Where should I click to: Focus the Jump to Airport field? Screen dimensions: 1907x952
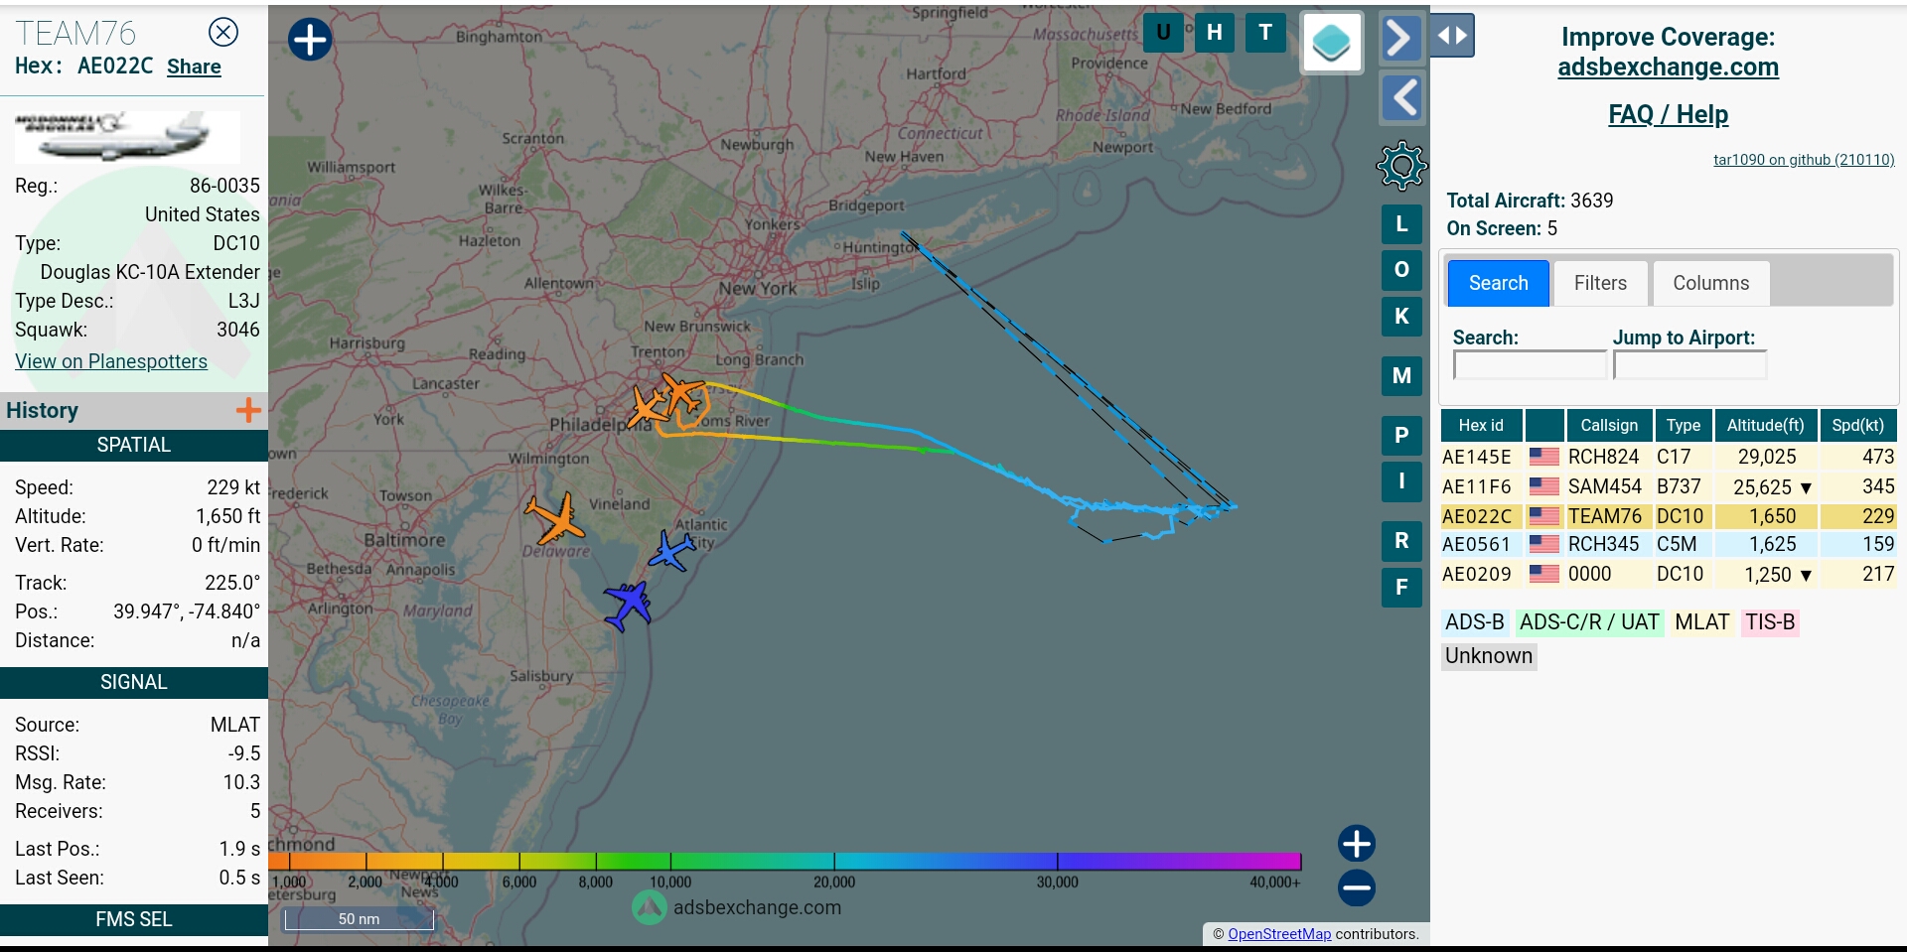(x=1689, y=365)
